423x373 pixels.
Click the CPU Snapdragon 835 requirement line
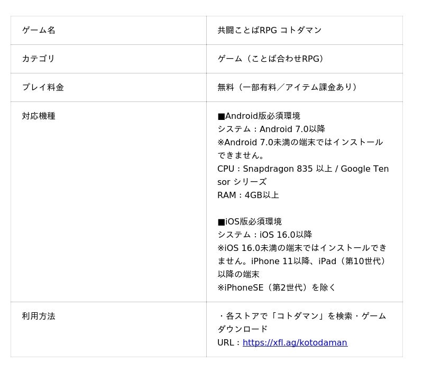[x=303, y=175]
